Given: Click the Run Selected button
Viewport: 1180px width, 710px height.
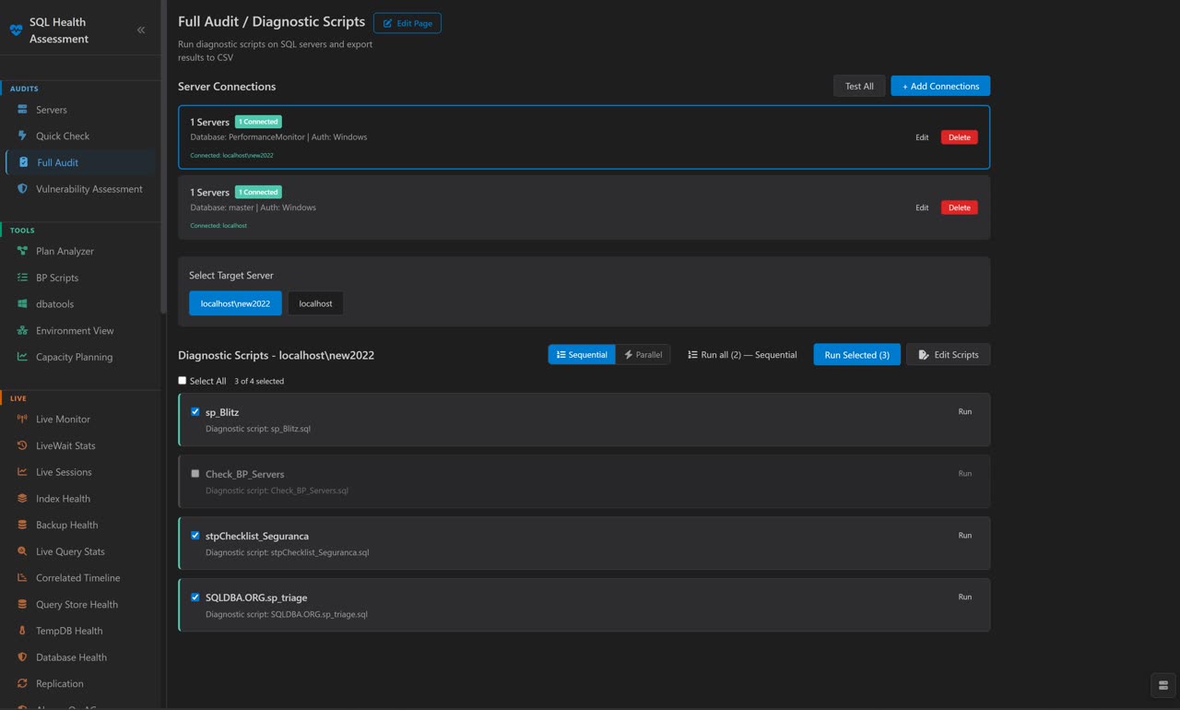Looking at the screenshot, I should coord(856,354).
